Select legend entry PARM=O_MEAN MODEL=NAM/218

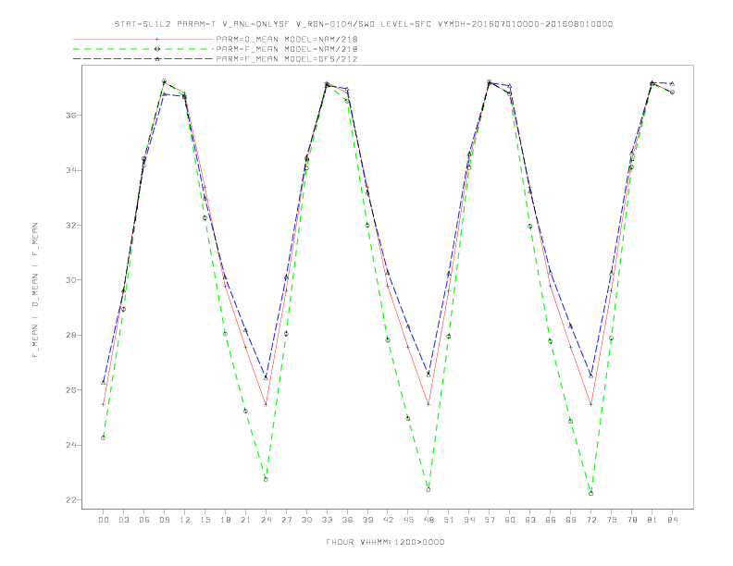pos(287,40)
